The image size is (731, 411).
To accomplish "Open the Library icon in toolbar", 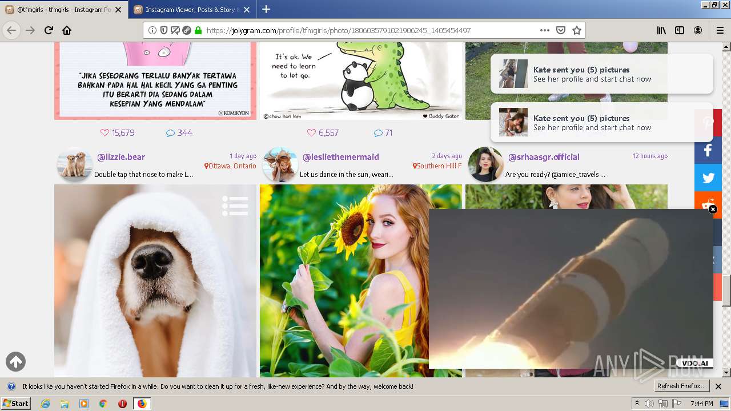I will tap(661, 30).
